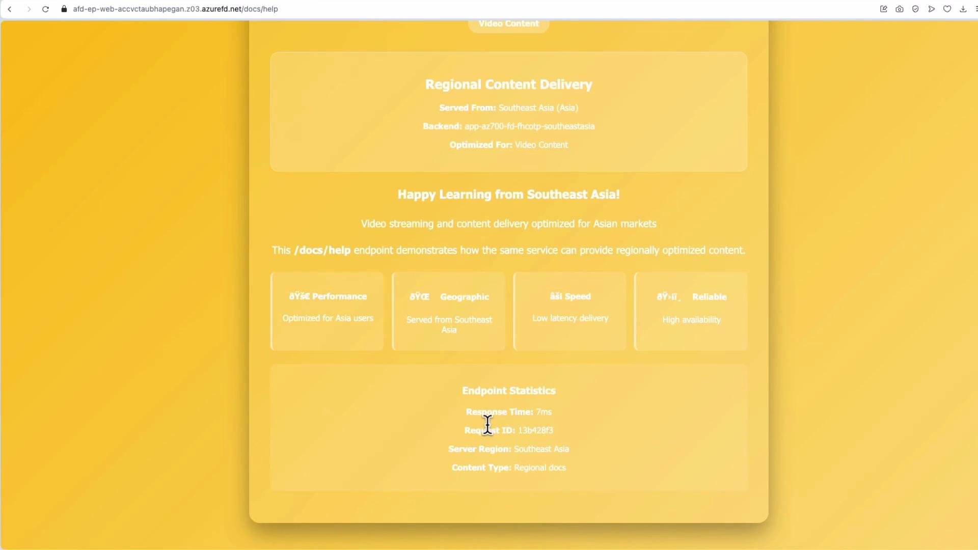Viewport: 978px width, 550px height.
Task: Click 'Content Type: Regional docs' line
Action: [508, 468]
